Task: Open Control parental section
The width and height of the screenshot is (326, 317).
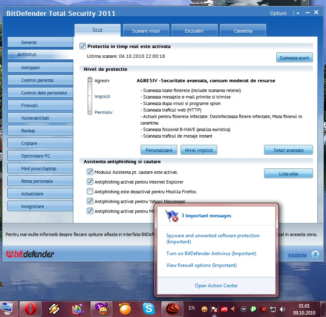Action: pyautogui.click(x=40, y=80)
